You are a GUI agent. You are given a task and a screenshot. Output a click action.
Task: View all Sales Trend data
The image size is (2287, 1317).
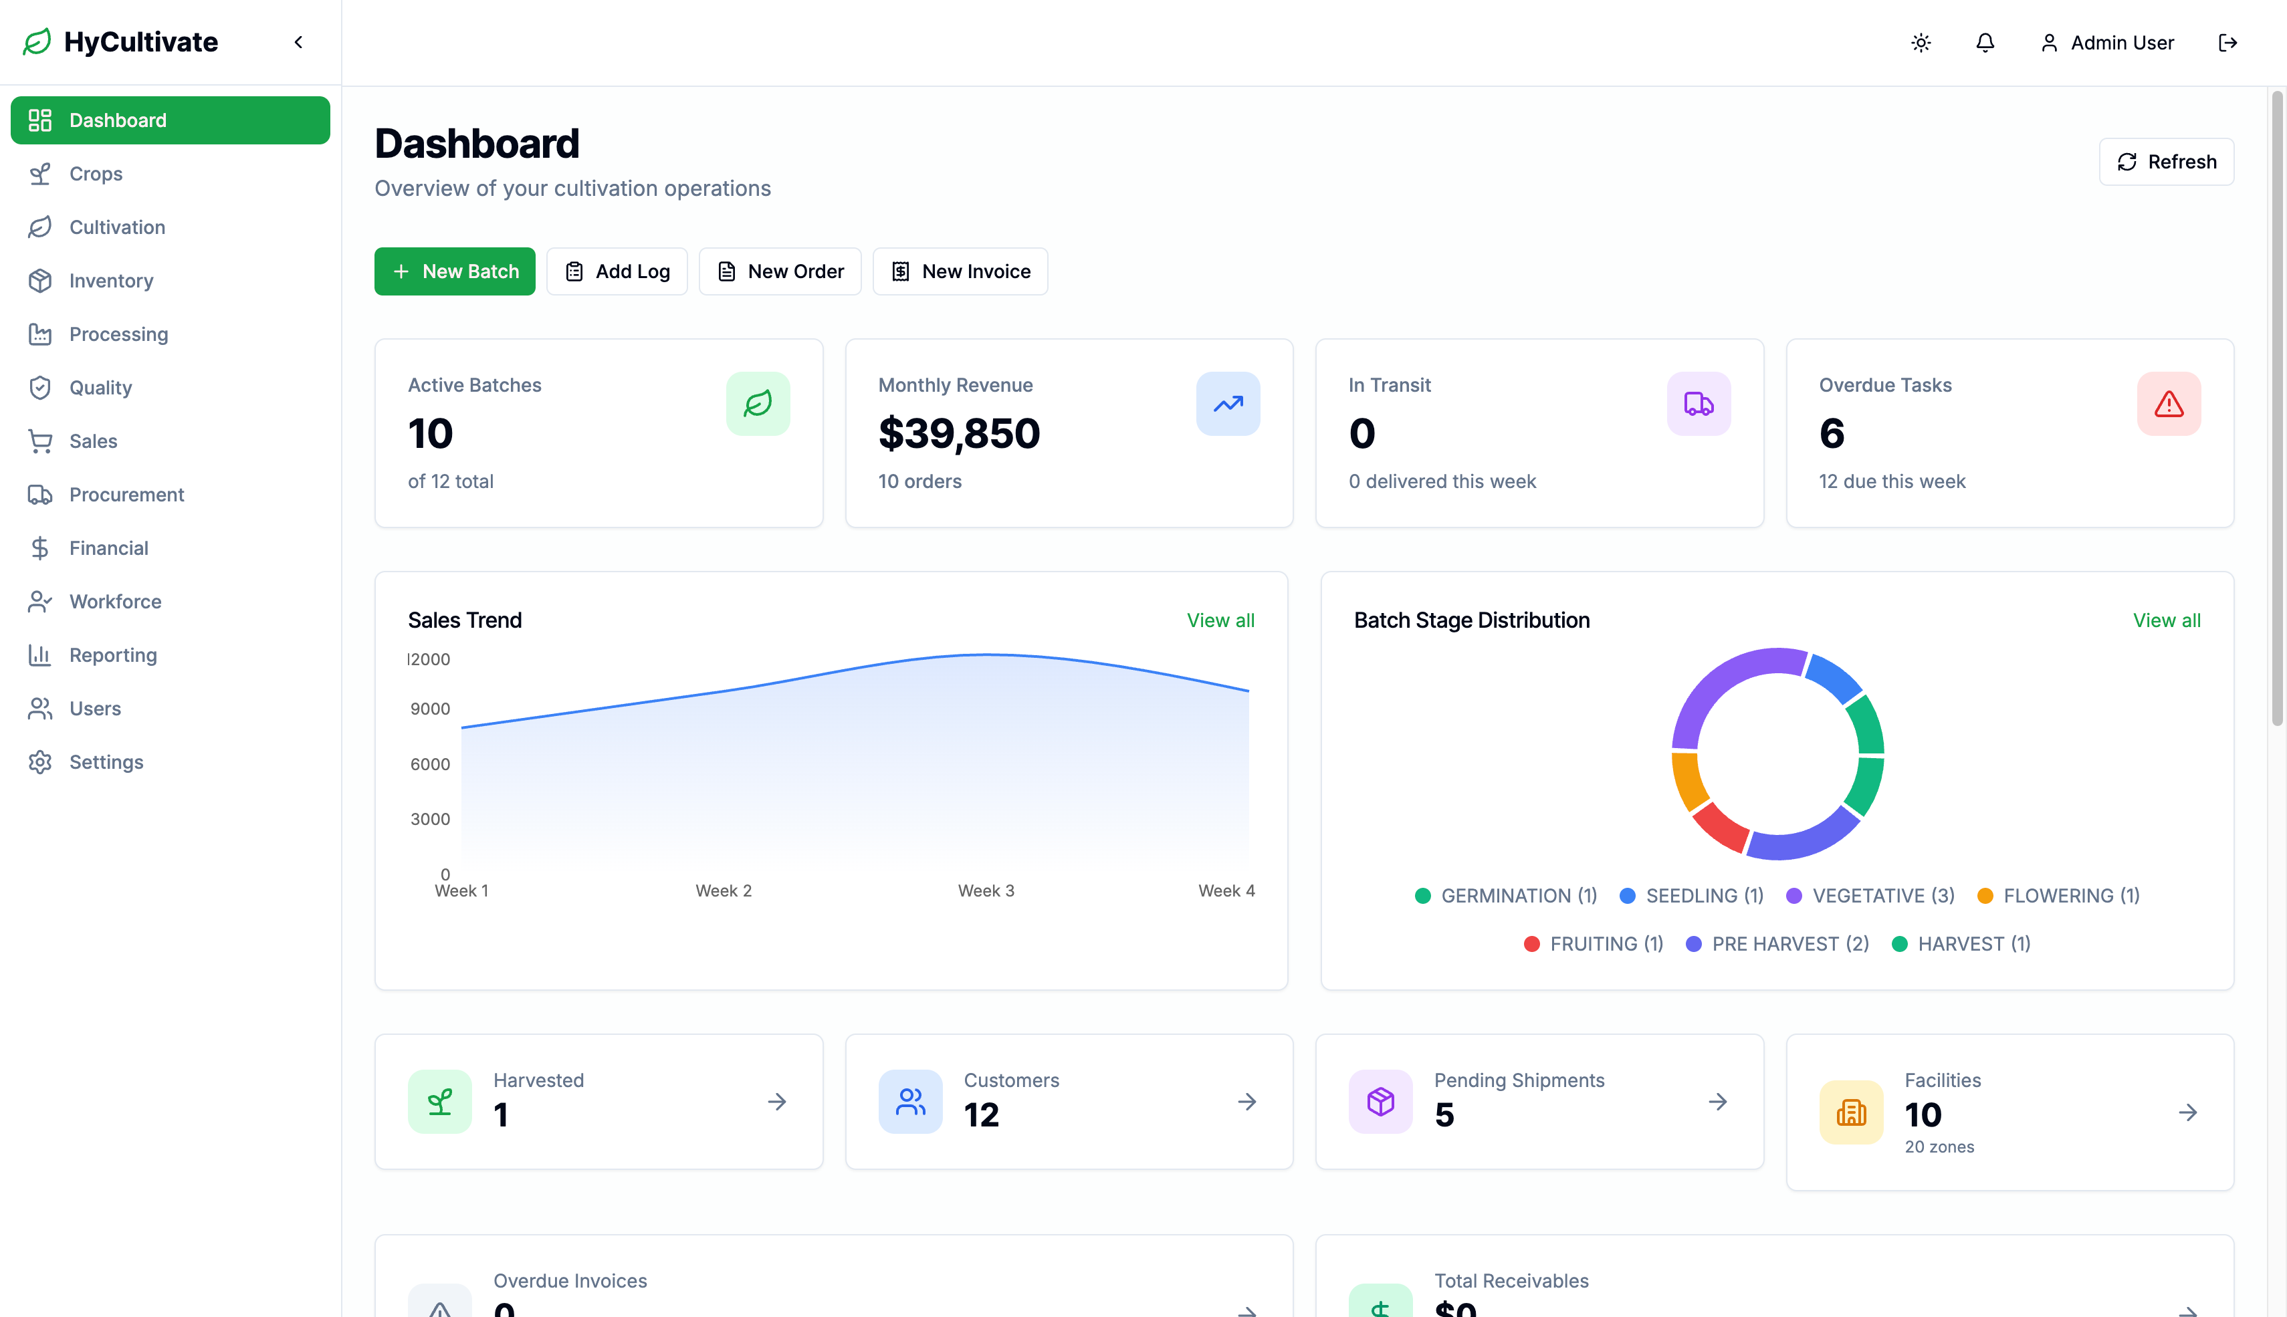pos(1220,620)
